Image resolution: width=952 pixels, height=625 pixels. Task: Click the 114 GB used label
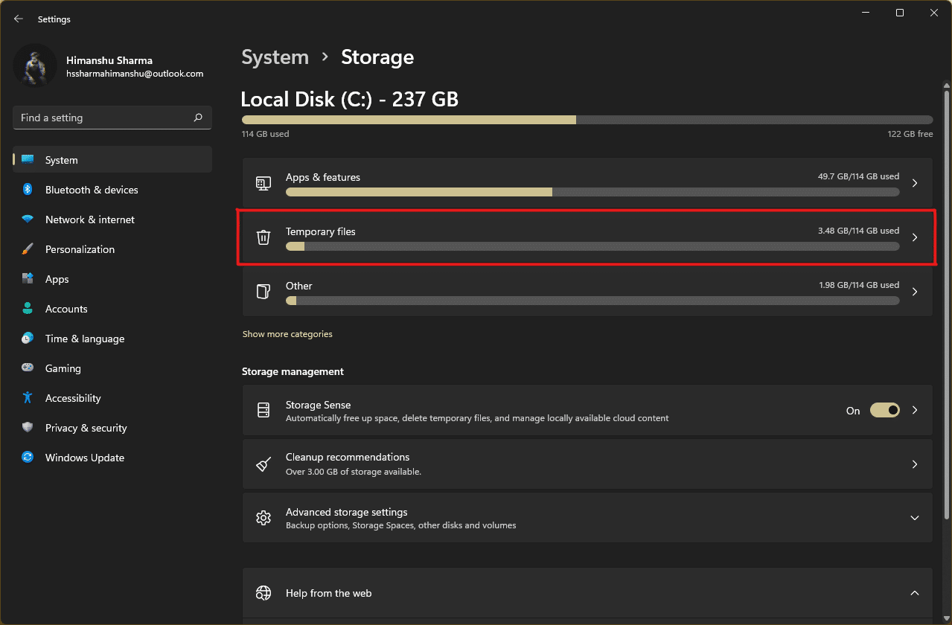(266, 134)
